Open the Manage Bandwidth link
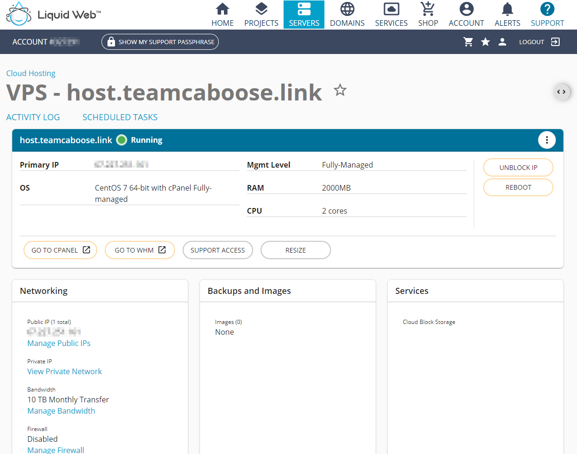 tap(61, 411)
